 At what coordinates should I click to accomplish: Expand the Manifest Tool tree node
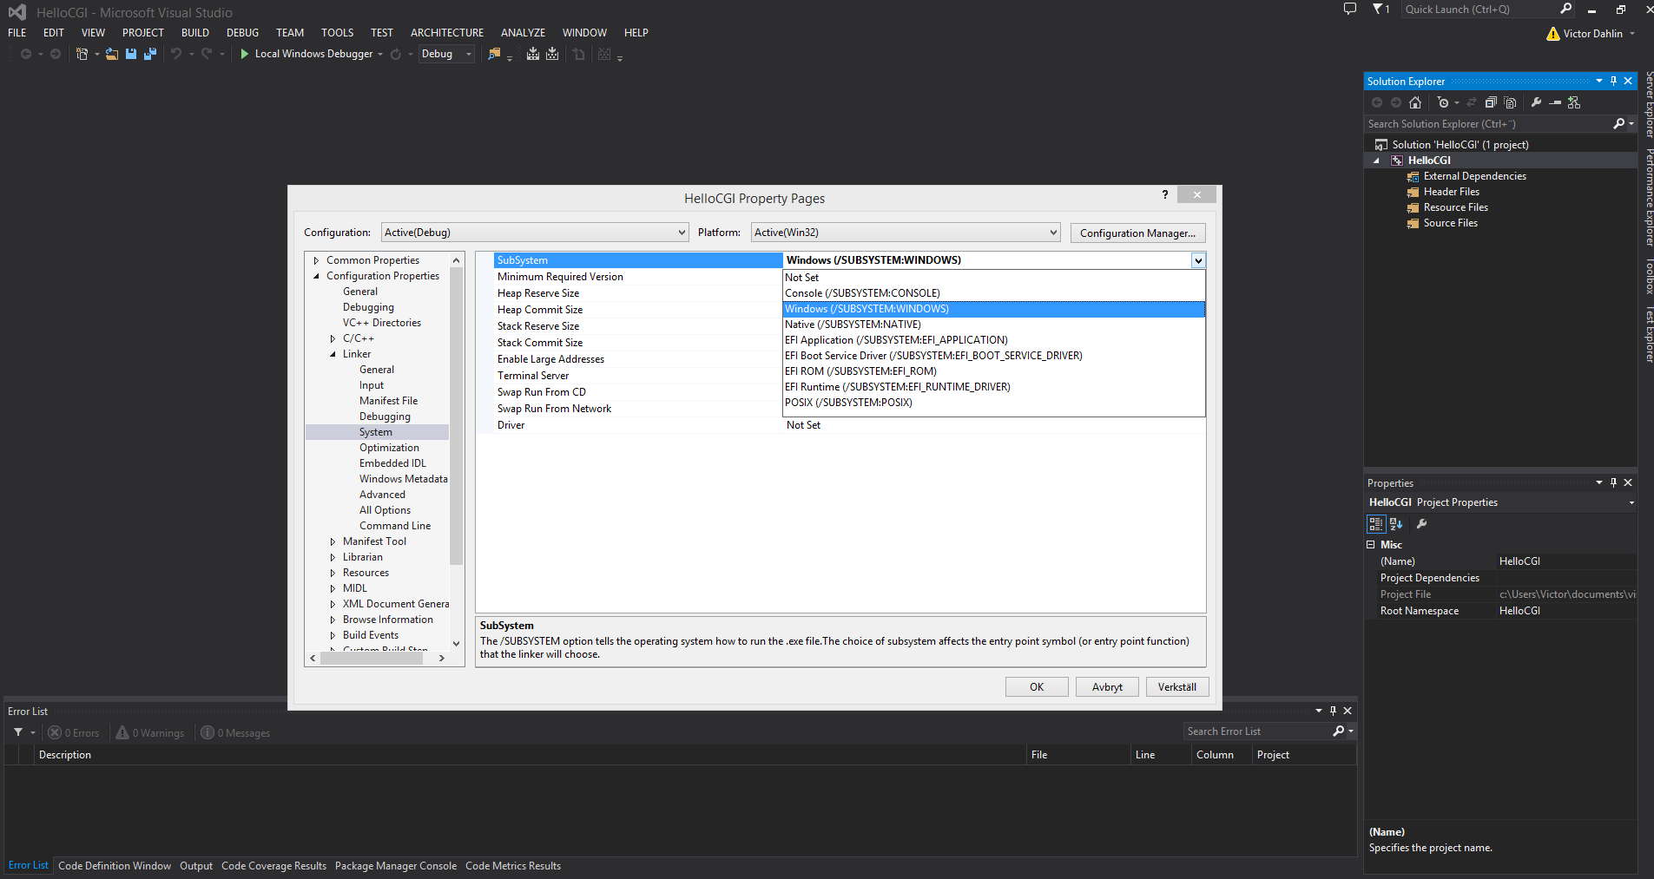pos(333,541)
